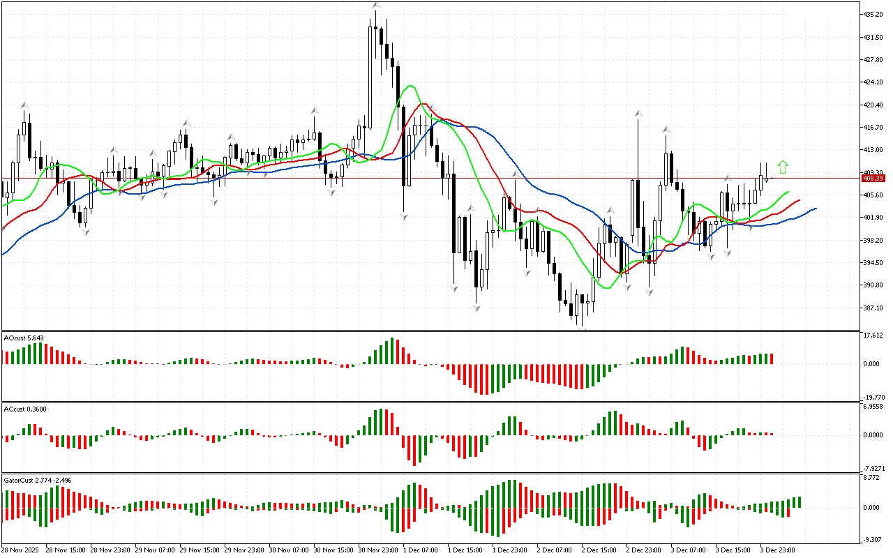The width and height of the screenshot is (893, 558).
Task: Click the 435.20 price scale label
Action: [873, 14]
